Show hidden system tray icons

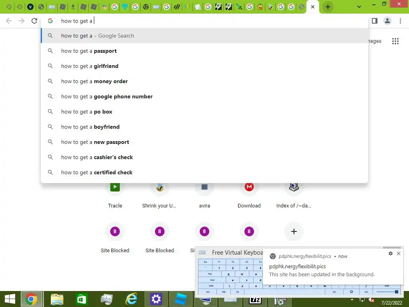click(352, 299)
